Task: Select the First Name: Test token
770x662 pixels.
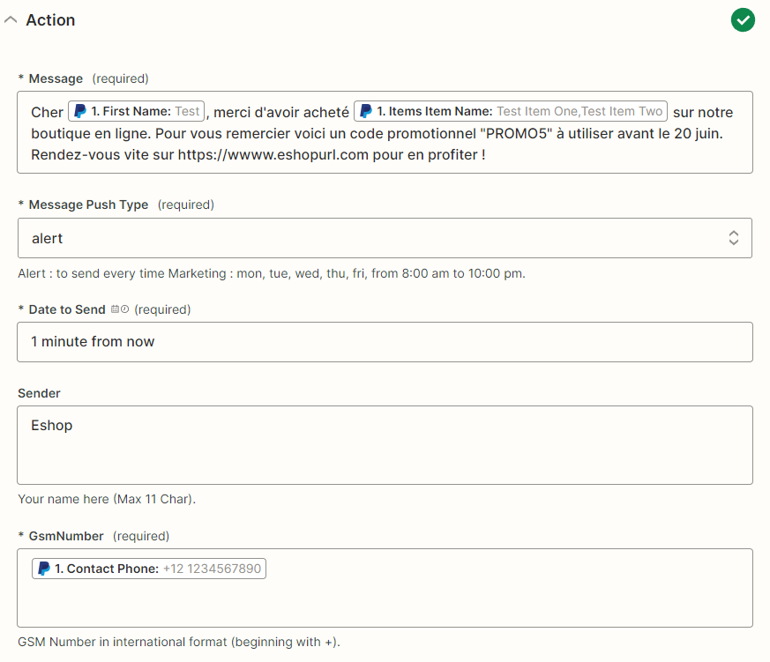Action: pyautogui.click(x=136, y=111)
